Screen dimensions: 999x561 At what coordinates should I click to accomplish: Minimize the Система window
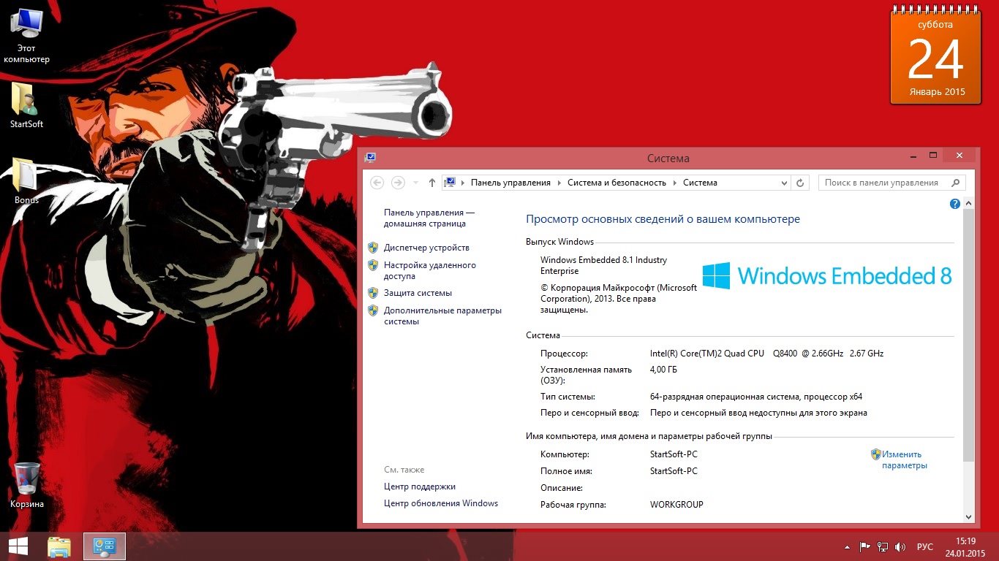click(x=913, y=156)
